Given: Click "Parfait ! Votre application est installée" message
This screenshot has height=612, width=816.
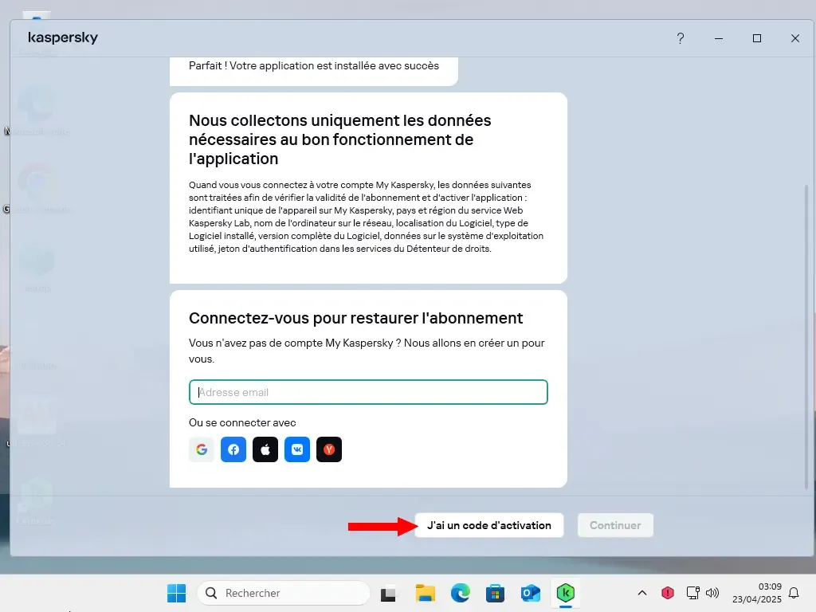Looking at the screenshot, I should [x=314, y=65].
